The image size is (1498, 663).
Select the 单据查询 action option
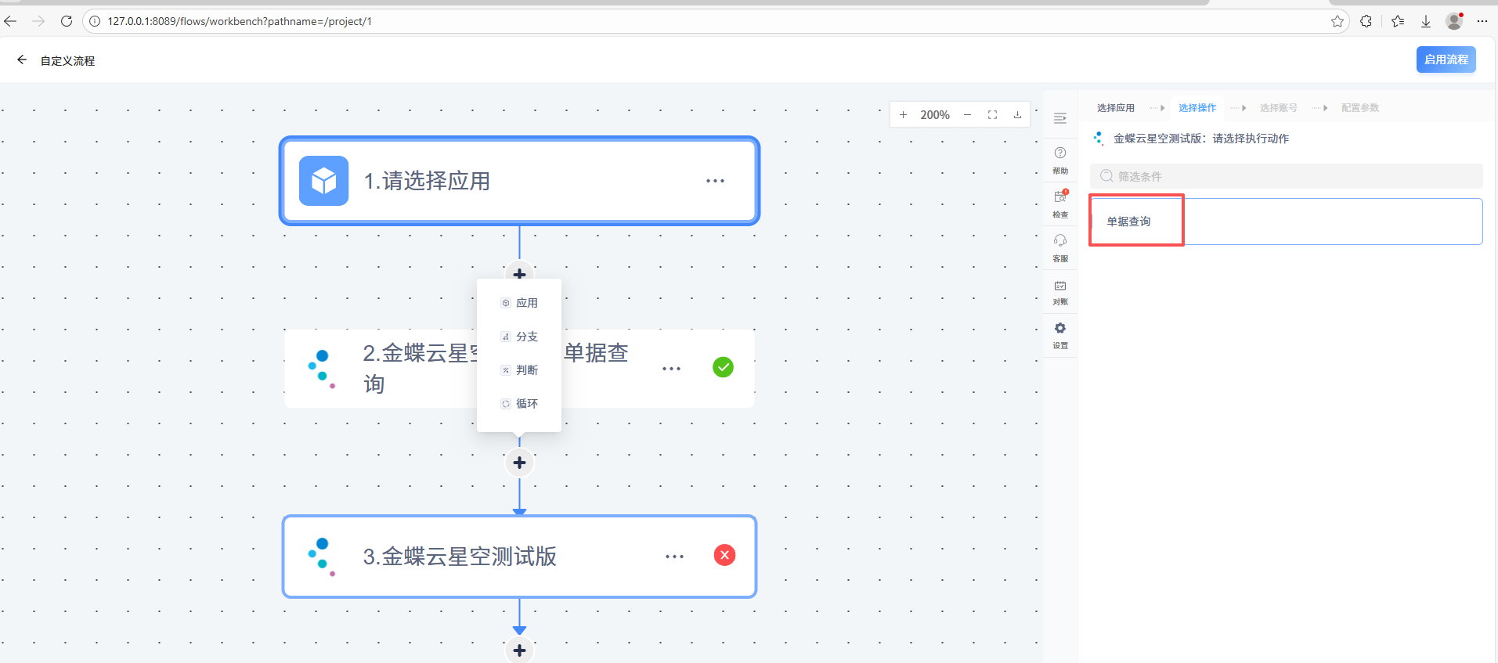point(1128,222)
